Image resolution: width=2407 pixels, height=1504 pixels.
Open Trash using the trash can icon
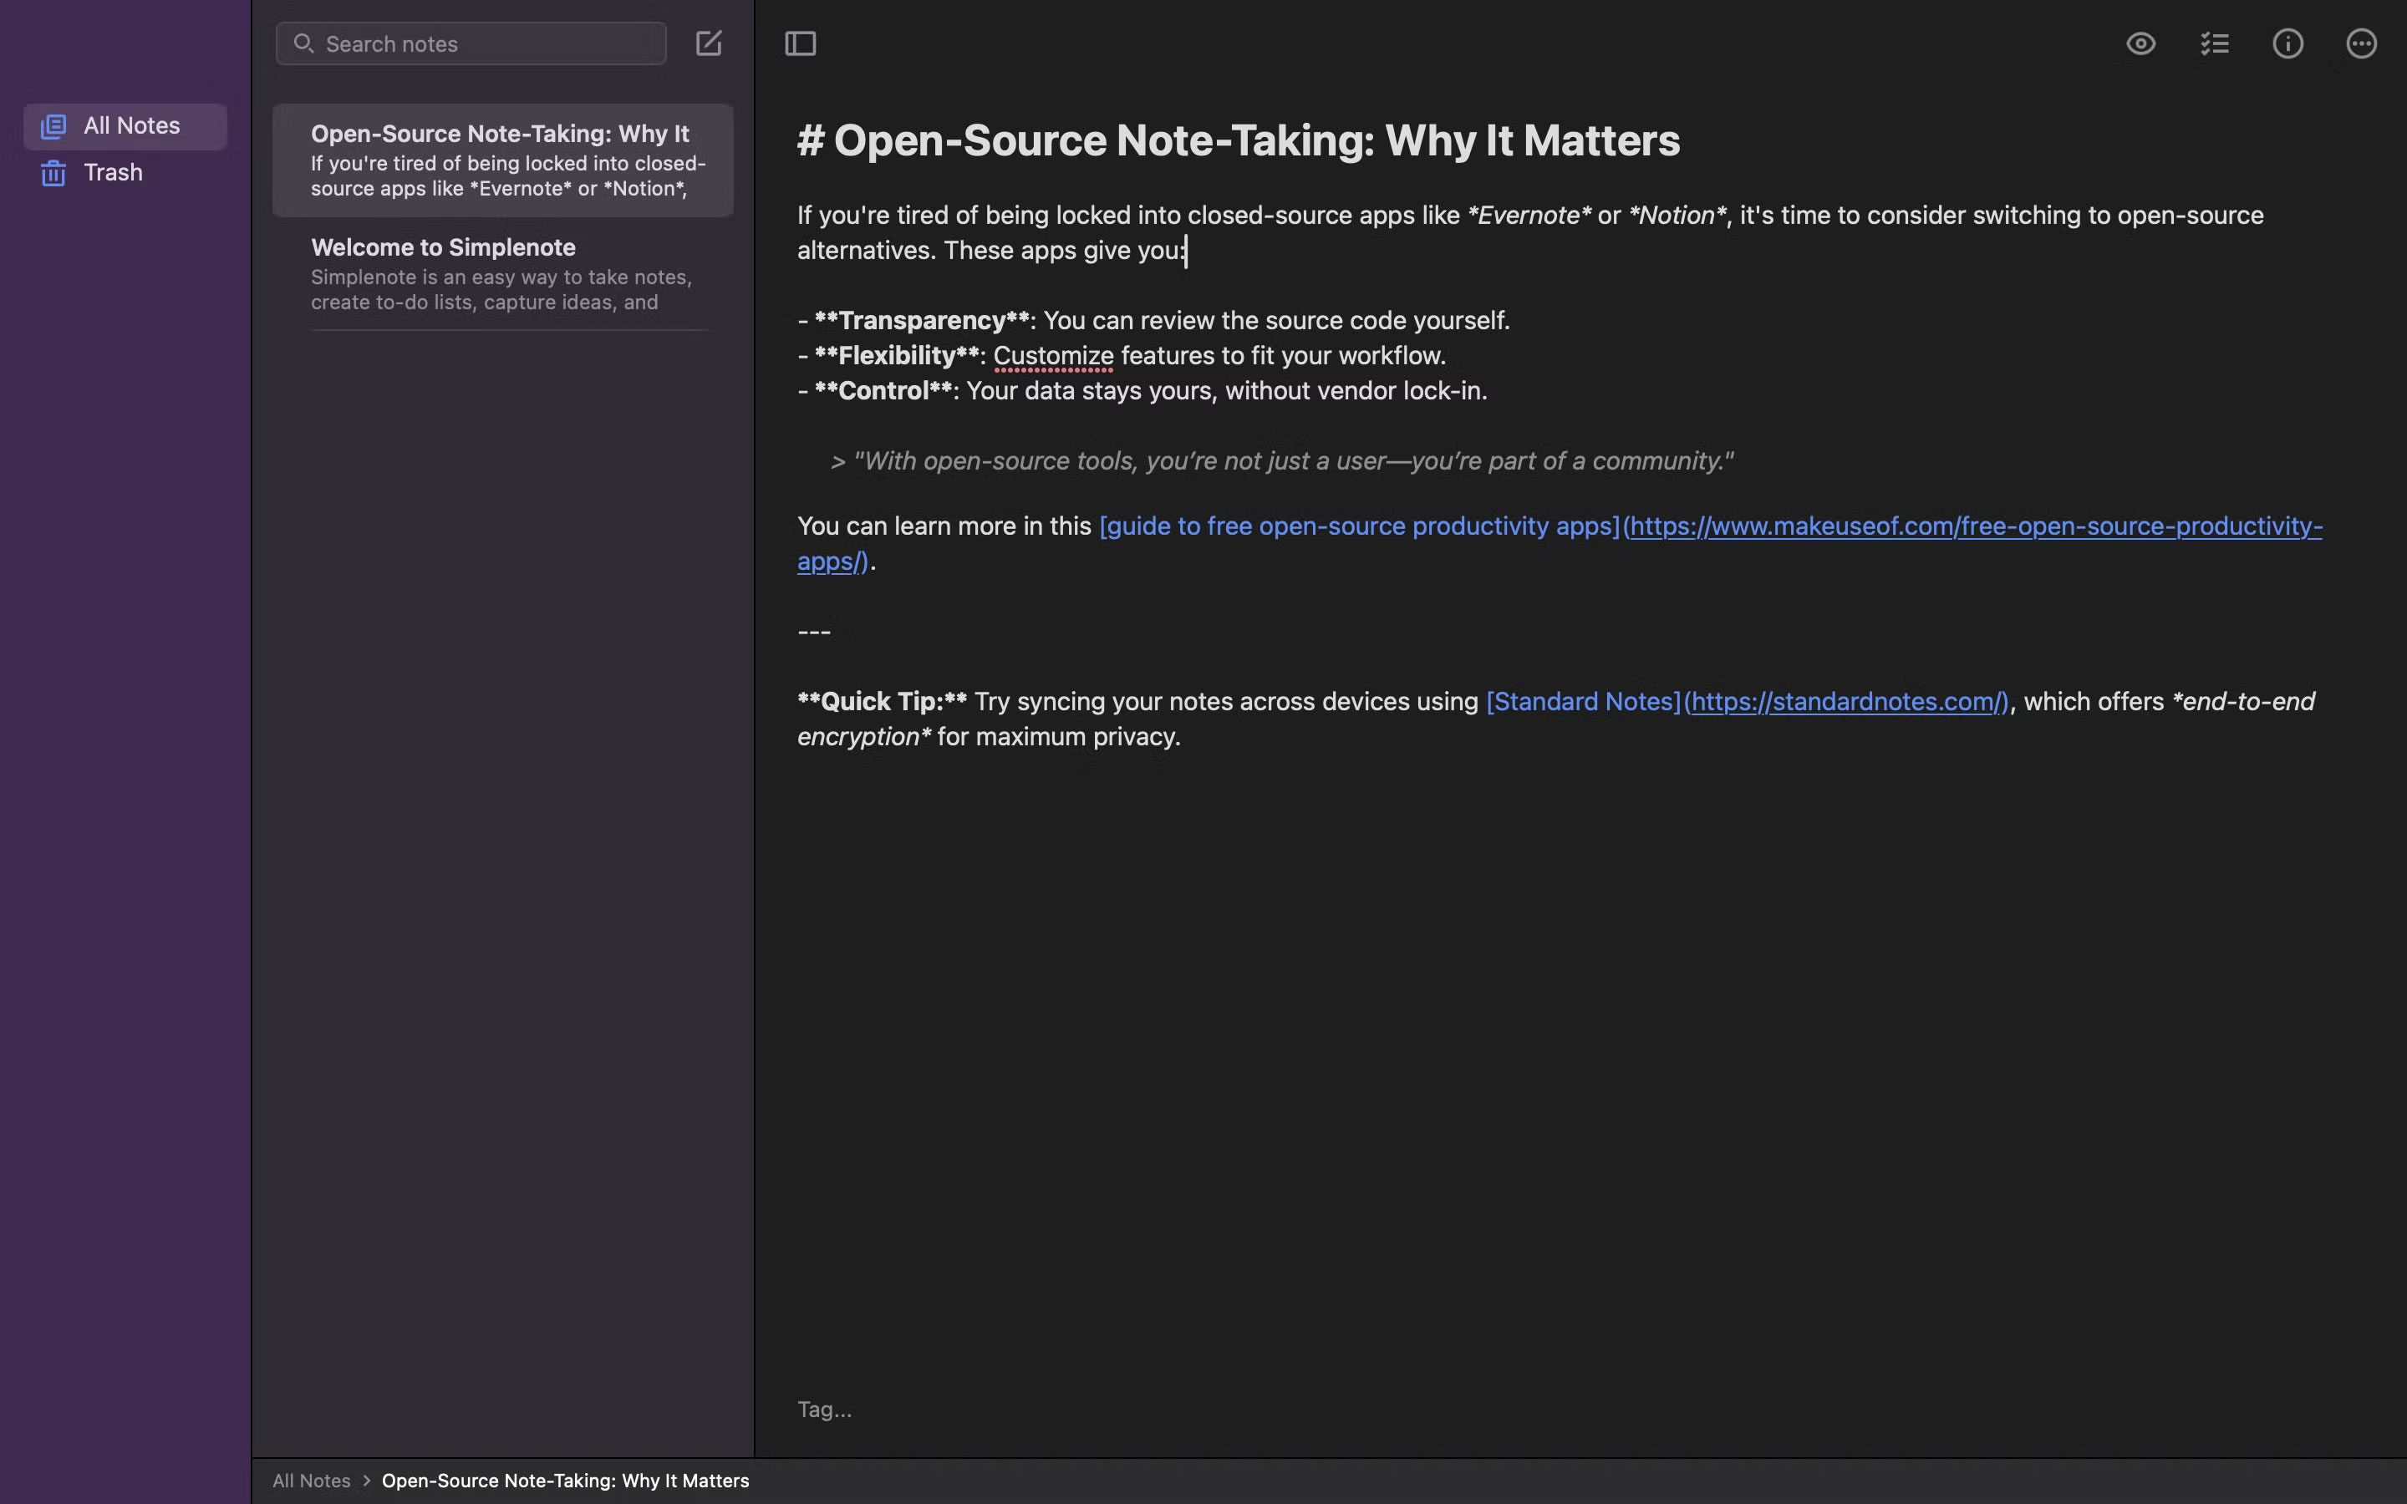(52, 172)
